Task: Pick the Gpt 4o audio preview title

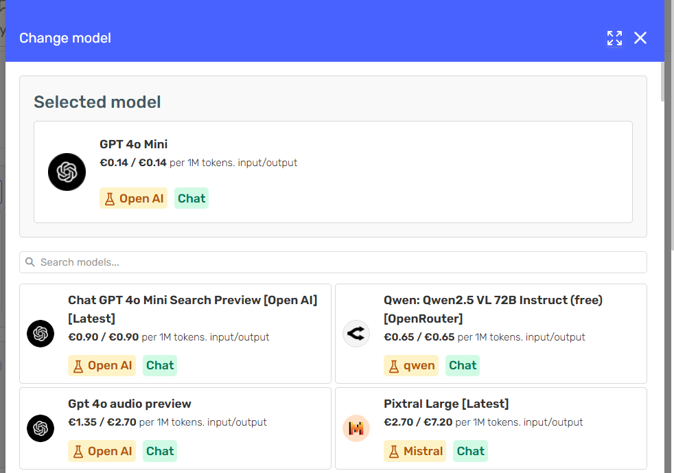Action: click(130, 404)
